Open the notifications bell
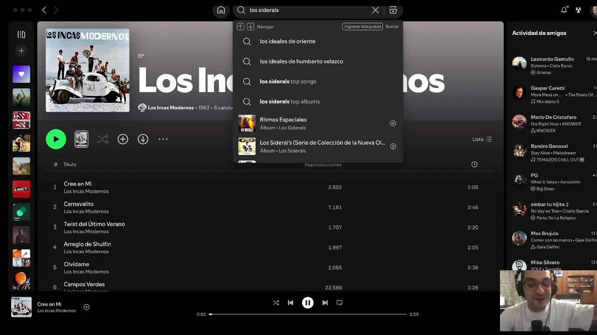 click(x=564, y=10)
